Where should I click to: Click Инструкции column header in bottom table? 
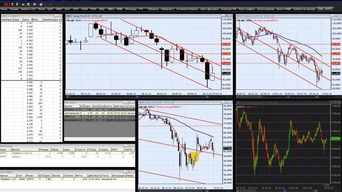point(119,175)
